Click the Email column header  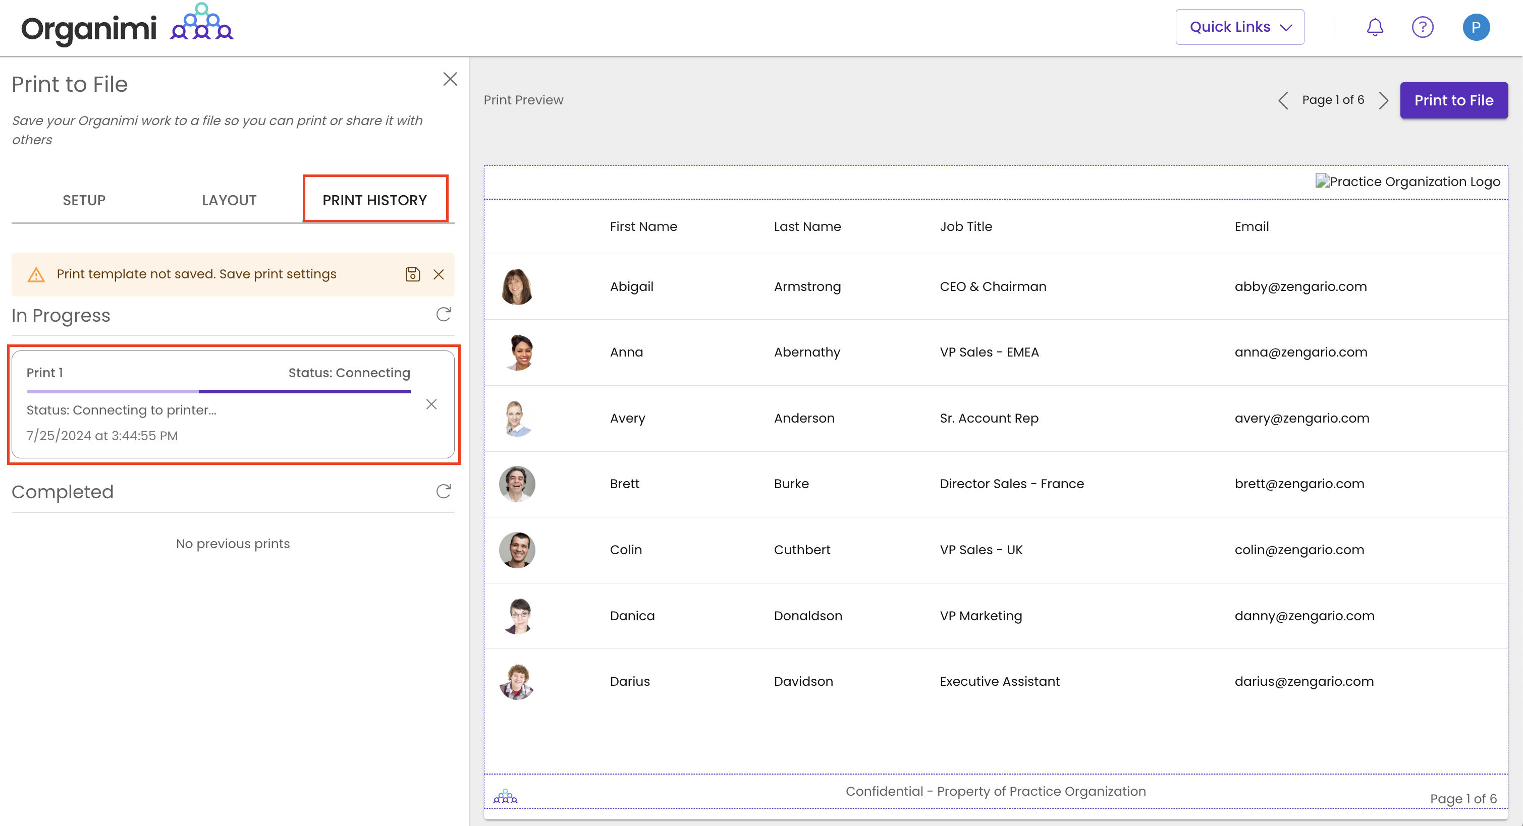pos(1251,227)
